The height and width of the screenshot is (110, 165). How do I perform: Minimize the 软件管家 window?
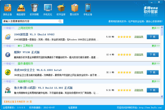tap(152, 2)
